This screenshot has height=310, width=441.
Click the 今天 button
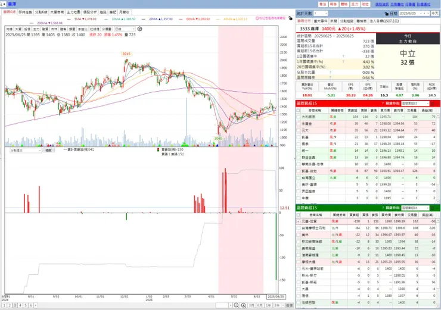point(435,14)
